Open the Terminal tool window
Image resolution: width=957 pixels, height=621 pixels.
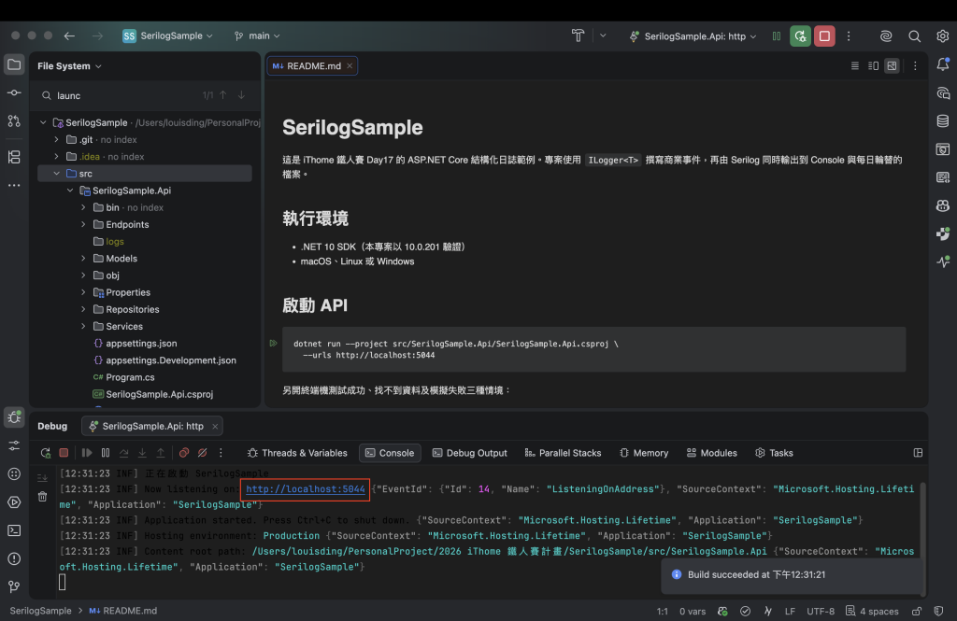pos(14,530)
